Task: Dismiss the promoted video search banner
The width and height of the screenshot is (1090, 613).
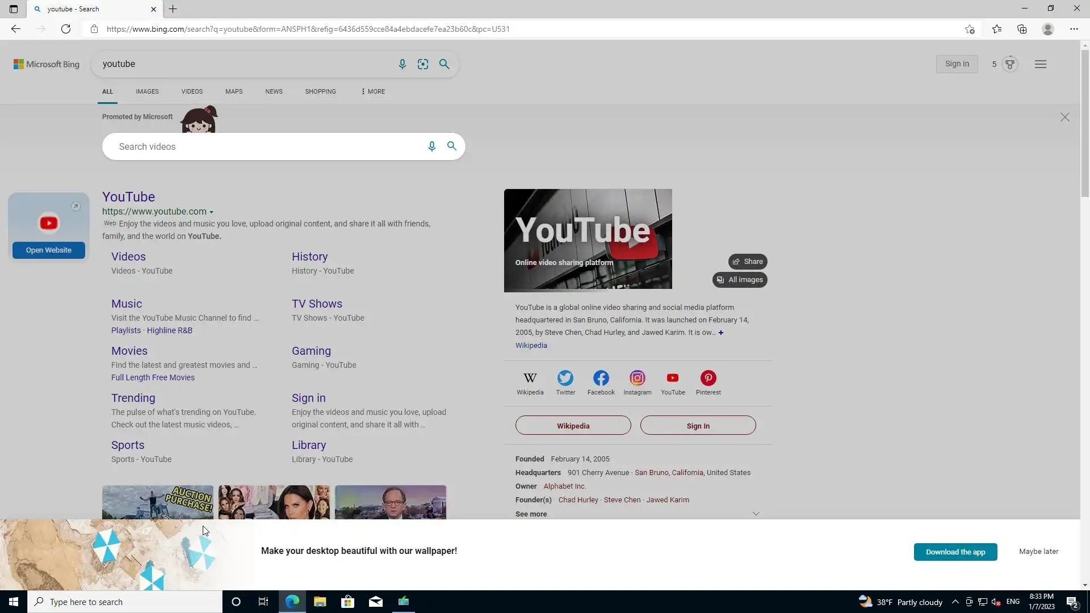Action: coord(1064,117)
